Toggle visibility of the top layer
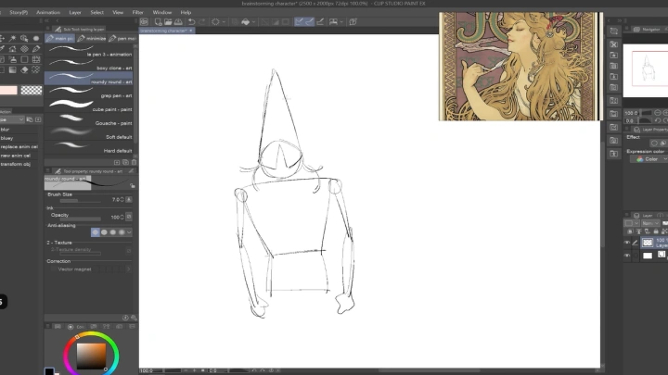This screenshot has width=668, height=375. [x=626, y=243]
